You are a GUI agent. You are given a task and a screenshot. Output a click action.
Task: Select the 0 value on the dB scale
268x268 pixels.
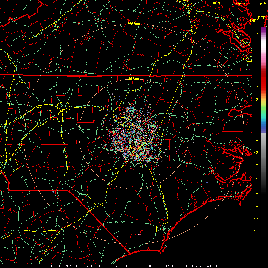click(x=257, y=126)
